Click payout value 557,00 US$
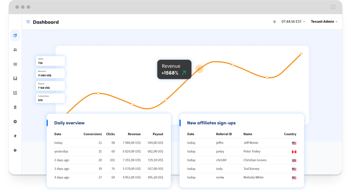Image resolution: width=351 pixels, height=192 pixels. 155,169
